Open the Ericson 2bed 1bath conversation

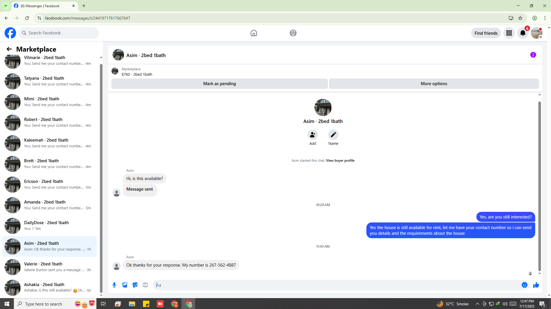pos(49,184)
